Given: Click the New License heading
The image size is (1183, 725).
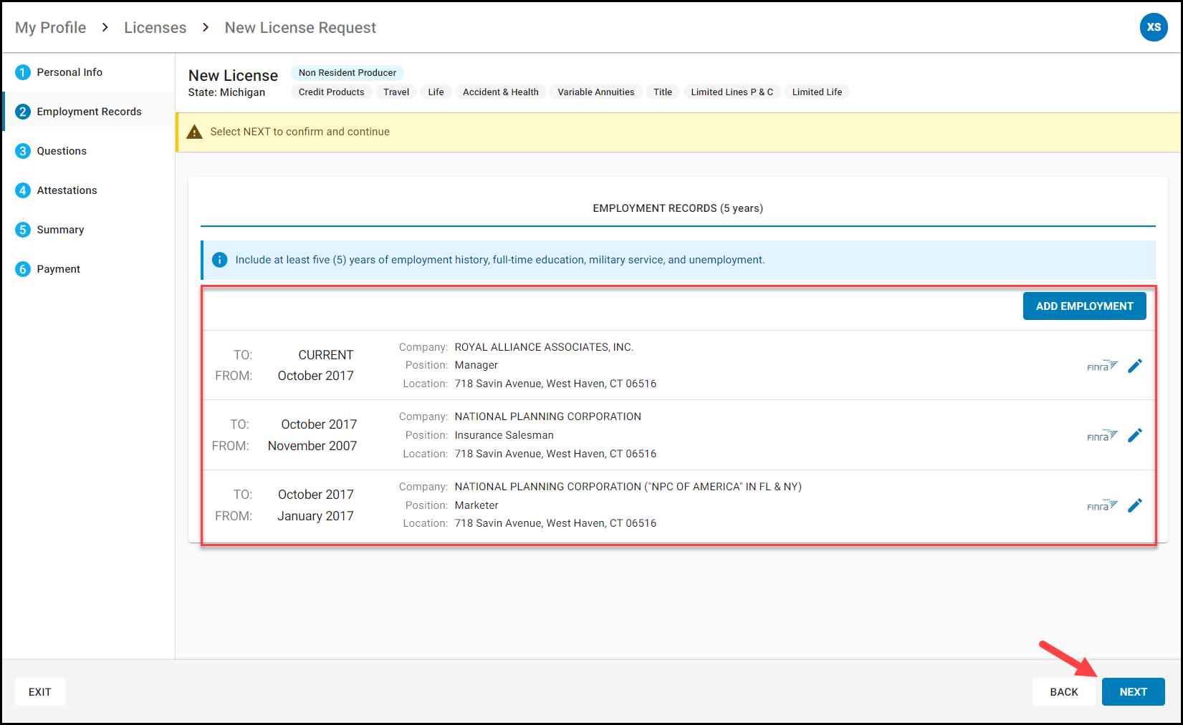Looking at the screenshot, I should point(233,75).
